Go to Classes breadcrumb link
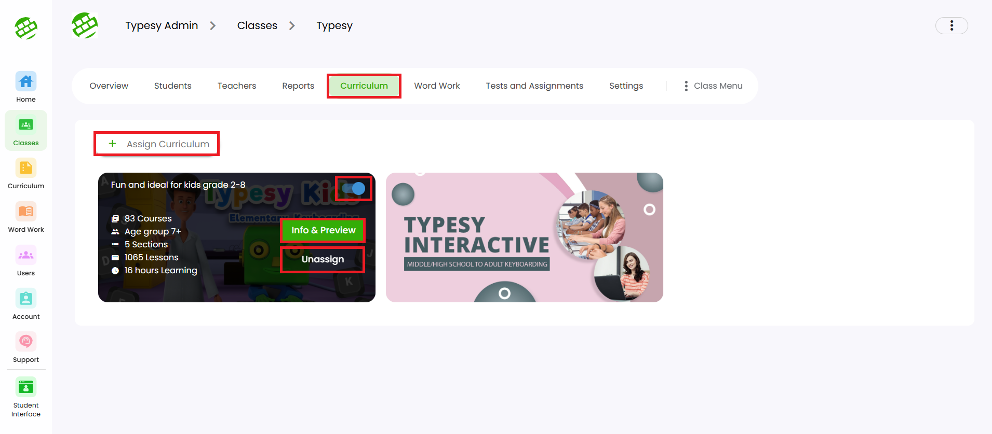Viewport: 992px width, 434px height. 257,25
